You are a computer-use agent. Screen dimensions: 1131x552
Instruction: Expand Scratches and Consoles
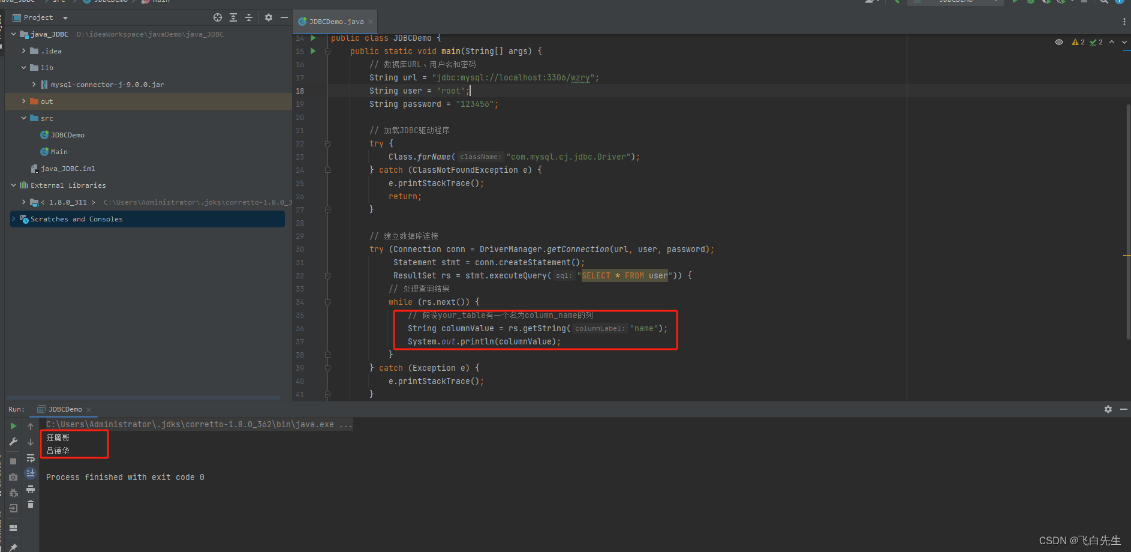(x=13, y=219)
